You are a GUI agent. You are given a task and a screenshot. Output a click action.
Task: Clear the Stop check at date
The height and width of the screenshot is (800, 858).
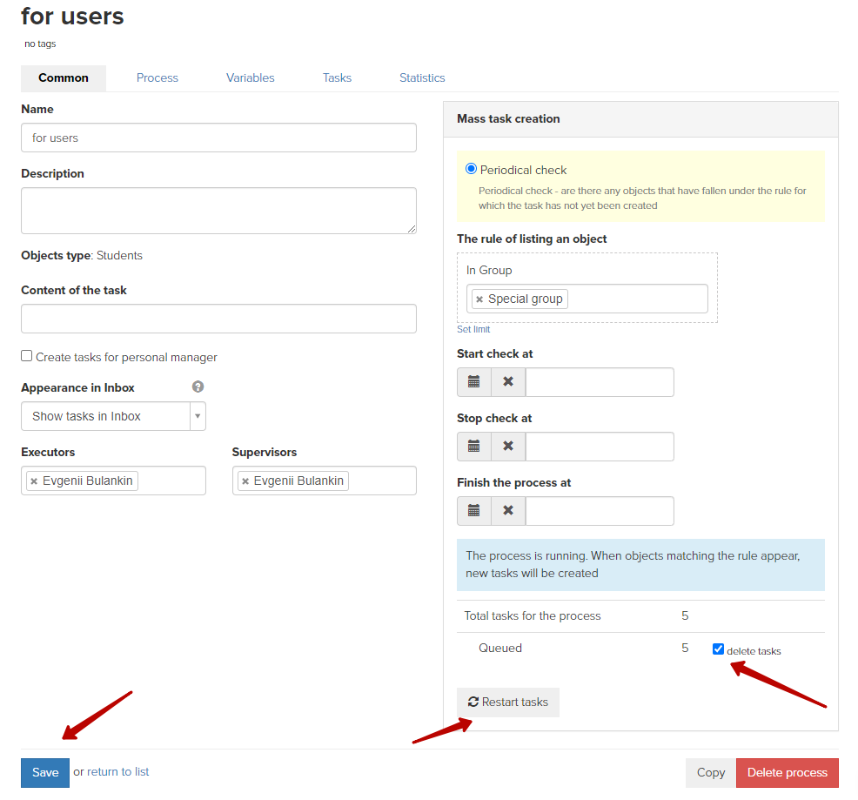(508, 447)
